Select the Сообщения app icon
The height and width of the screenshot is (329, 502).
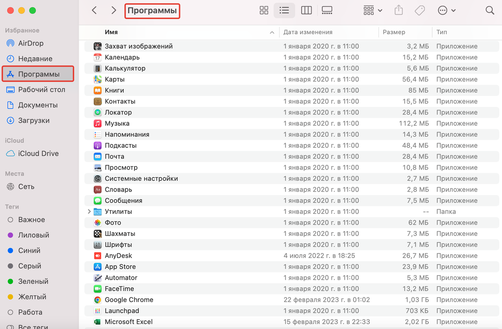[97, 201]
